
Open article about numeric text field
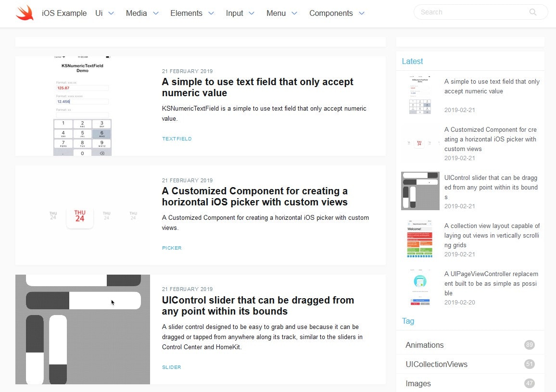pos(257,87)
